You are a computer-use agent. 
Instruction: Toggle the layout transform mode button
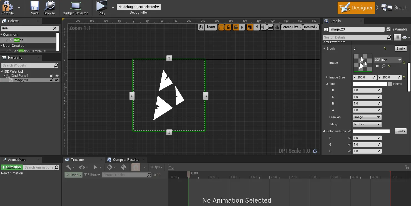click(236, 27)
